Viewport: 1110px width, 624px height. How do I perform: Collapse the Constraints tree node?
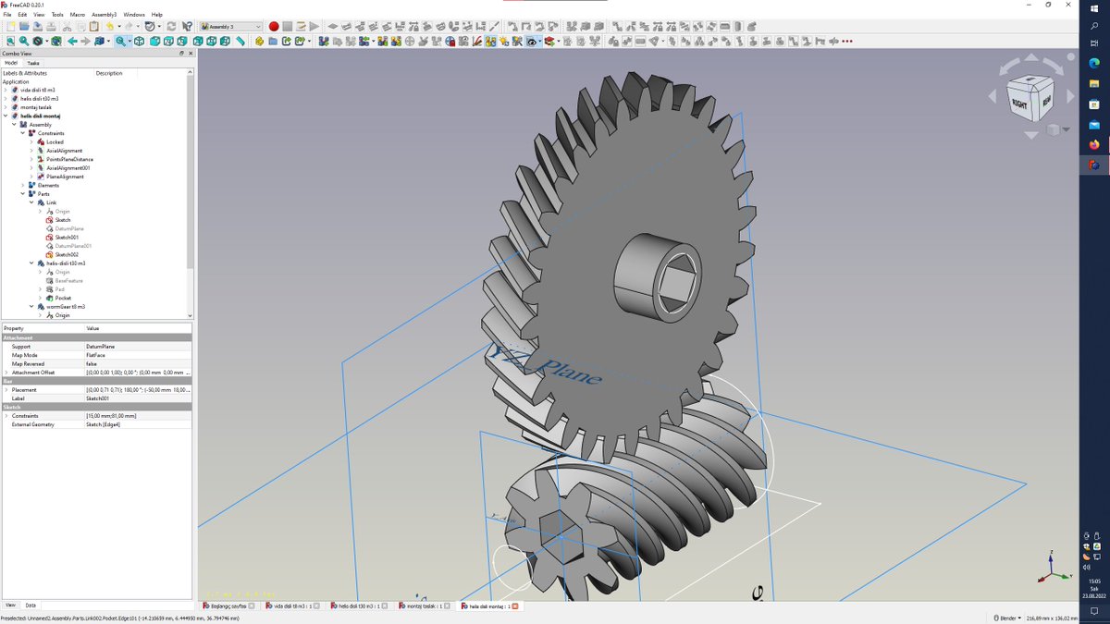(22, 132)
